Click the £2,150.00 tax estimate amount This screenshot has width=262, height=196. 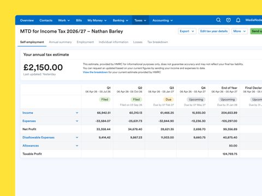43,68
